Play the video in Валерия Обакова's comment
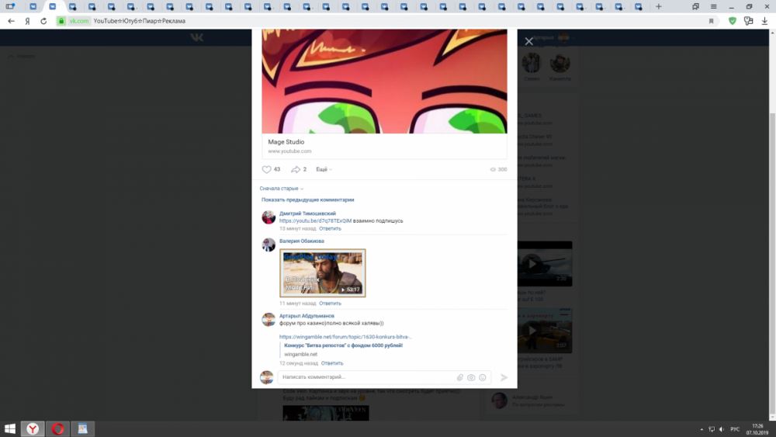 [323, 272]
